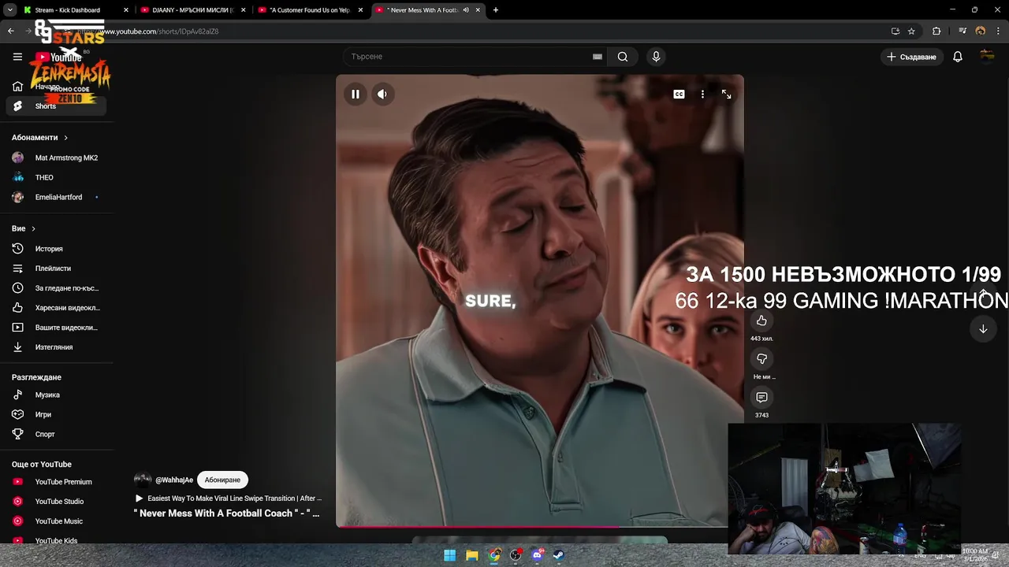The width and height of the screenshot is (1009, 567).
Task: Open YouTube notifications bell
Action: tap(958, 57)
